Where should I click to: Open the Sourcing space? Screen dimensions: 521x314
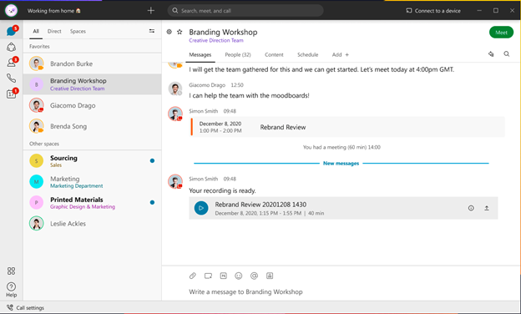93,161
